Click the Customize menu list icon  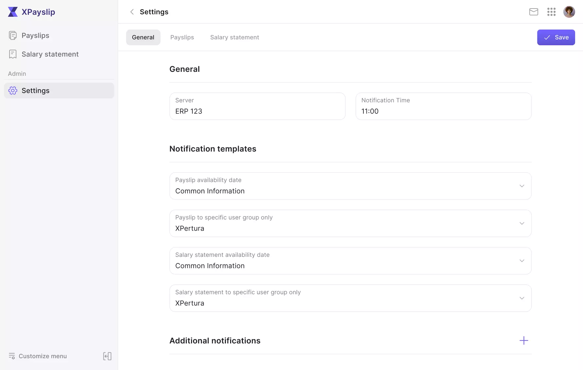[x=12, y=356]
